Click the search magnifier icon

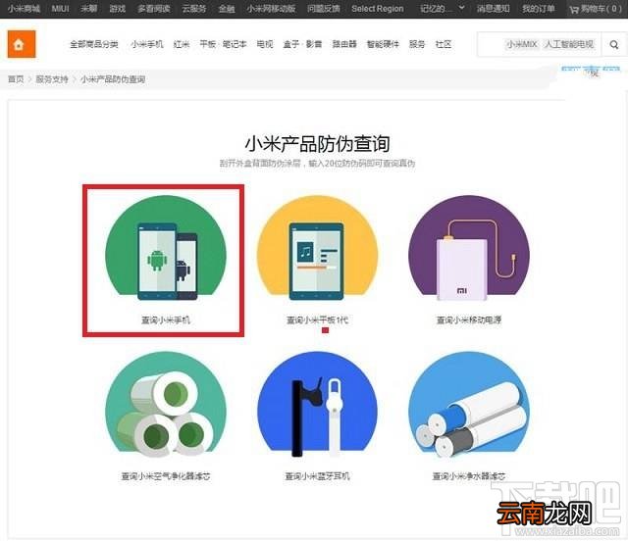[x=613, y=44]
